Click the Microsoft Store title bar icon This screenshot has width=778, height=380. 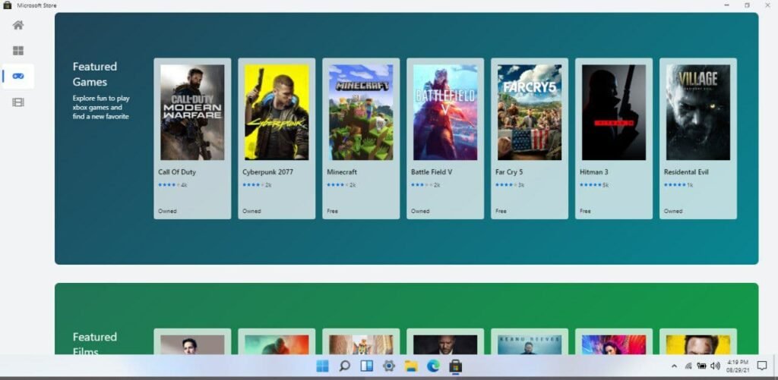pos(8,5)
